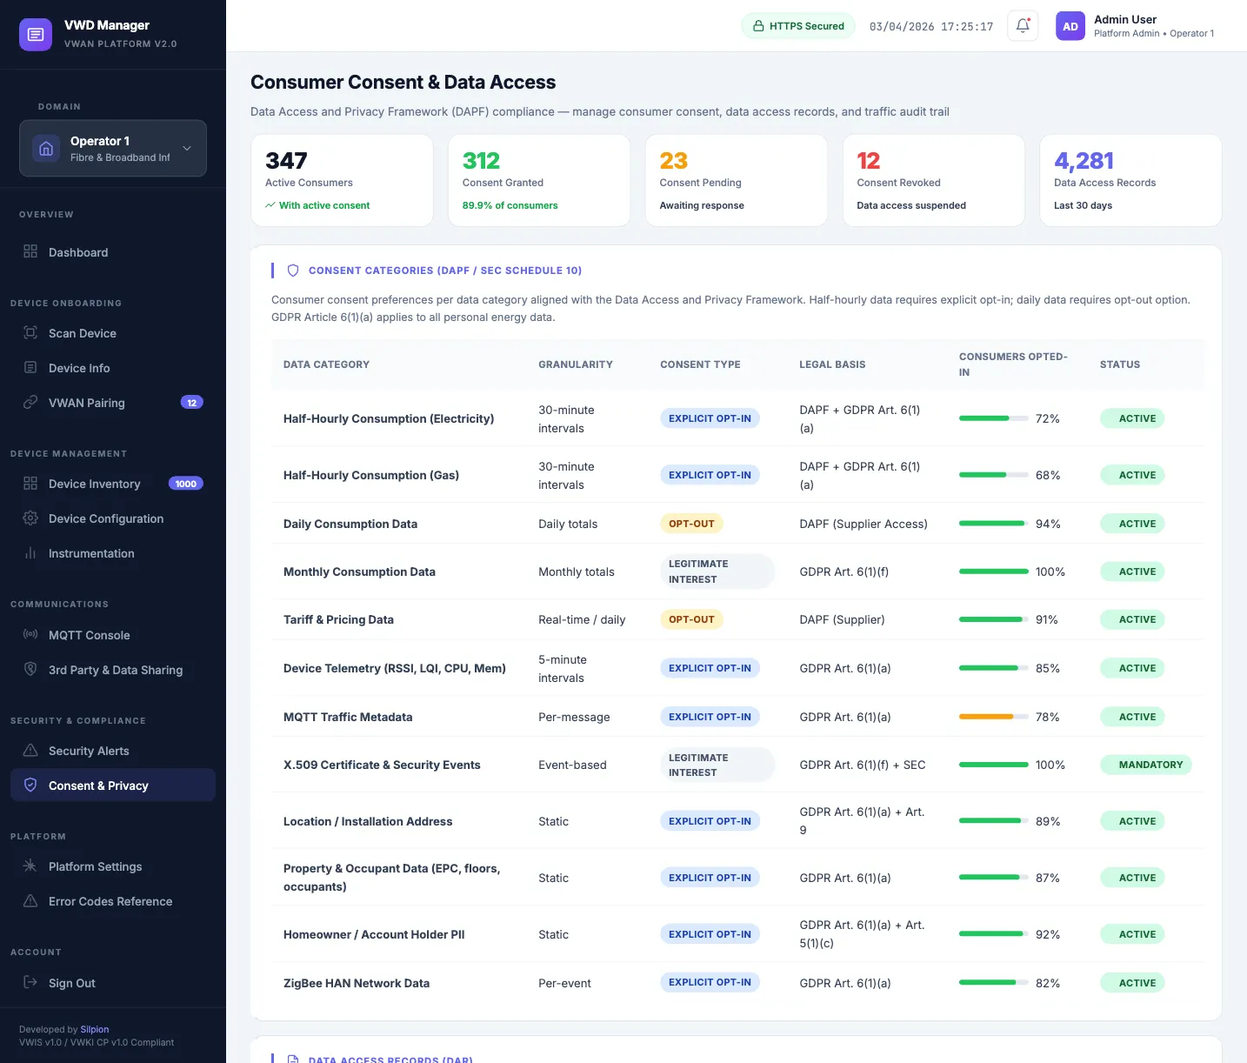Open Security Alerts via the warning icon

pyautogui.click(x=30, y=751)
